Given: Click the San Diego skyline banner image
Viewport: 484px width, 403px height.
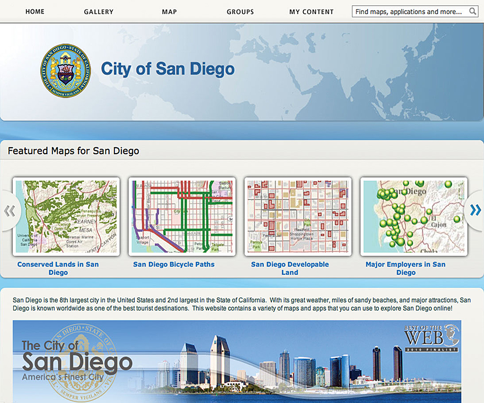Looking at the screenshot, I should [x=237, y=361].
